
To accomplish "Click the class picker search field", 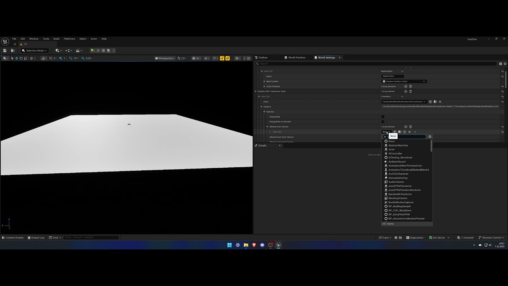I will pyautogui.click(x=404, y=137).
